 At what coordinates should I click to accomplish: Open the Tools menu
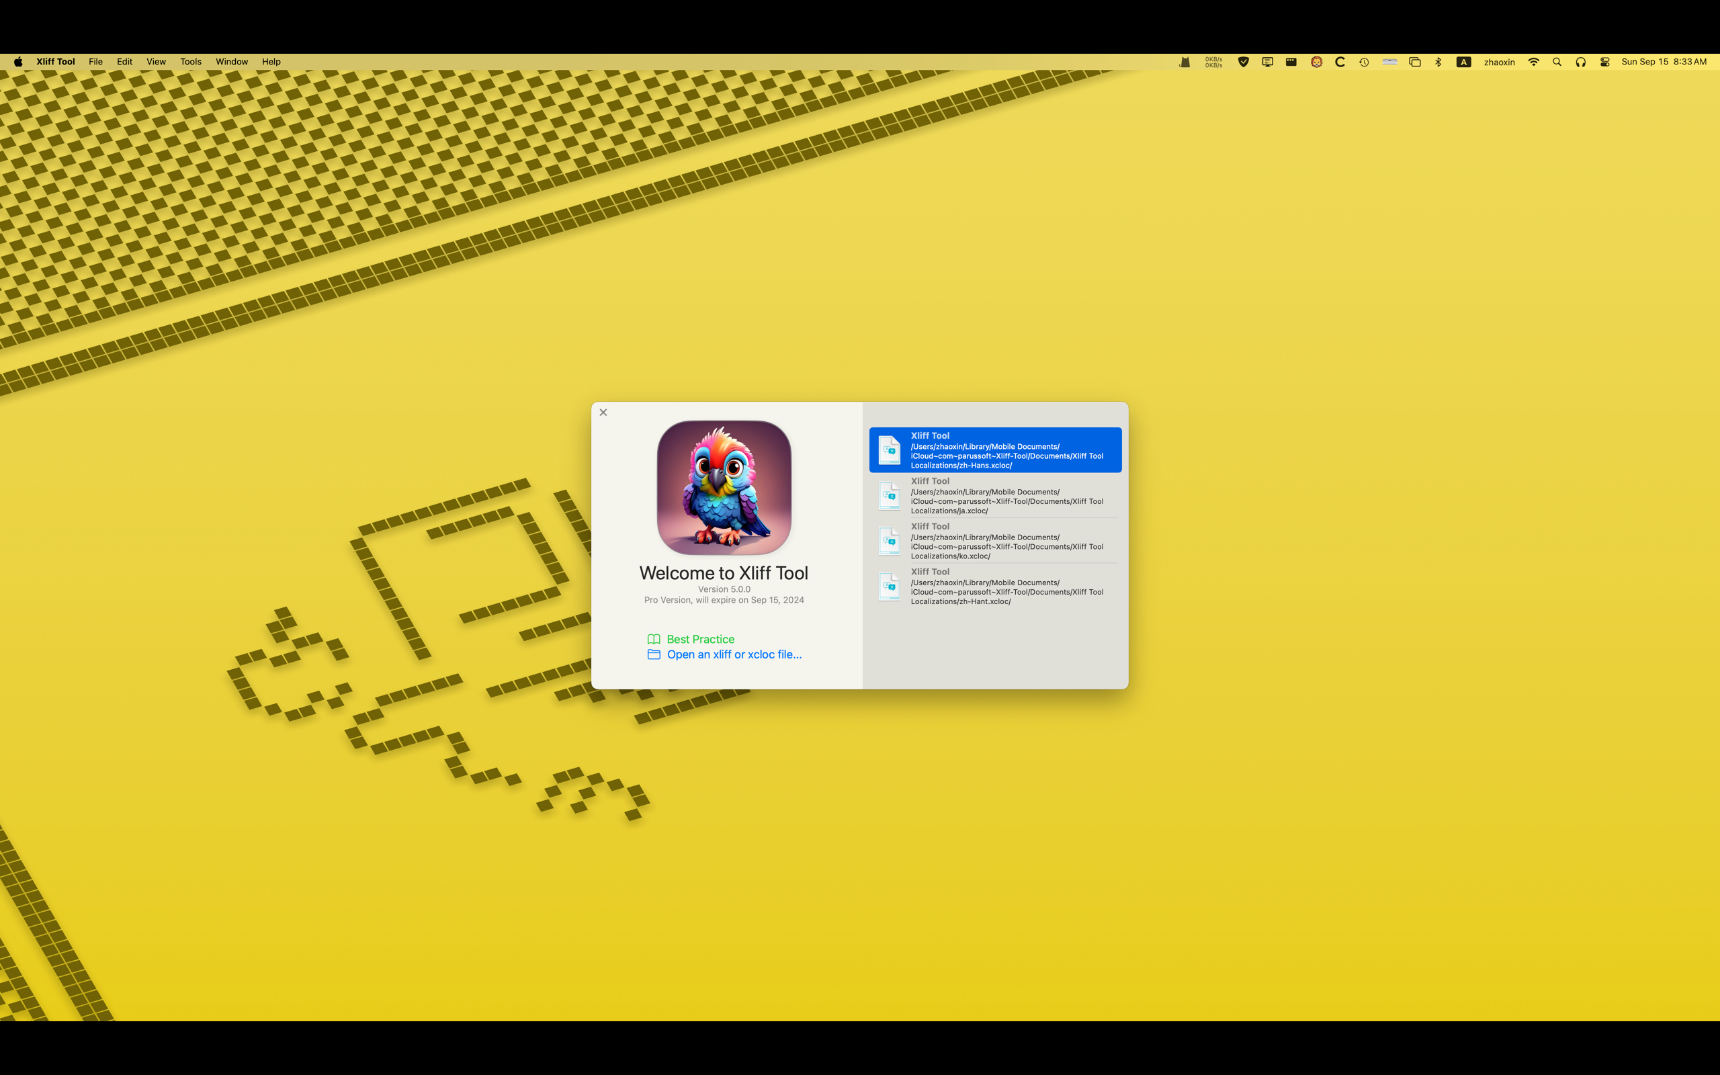191,62
